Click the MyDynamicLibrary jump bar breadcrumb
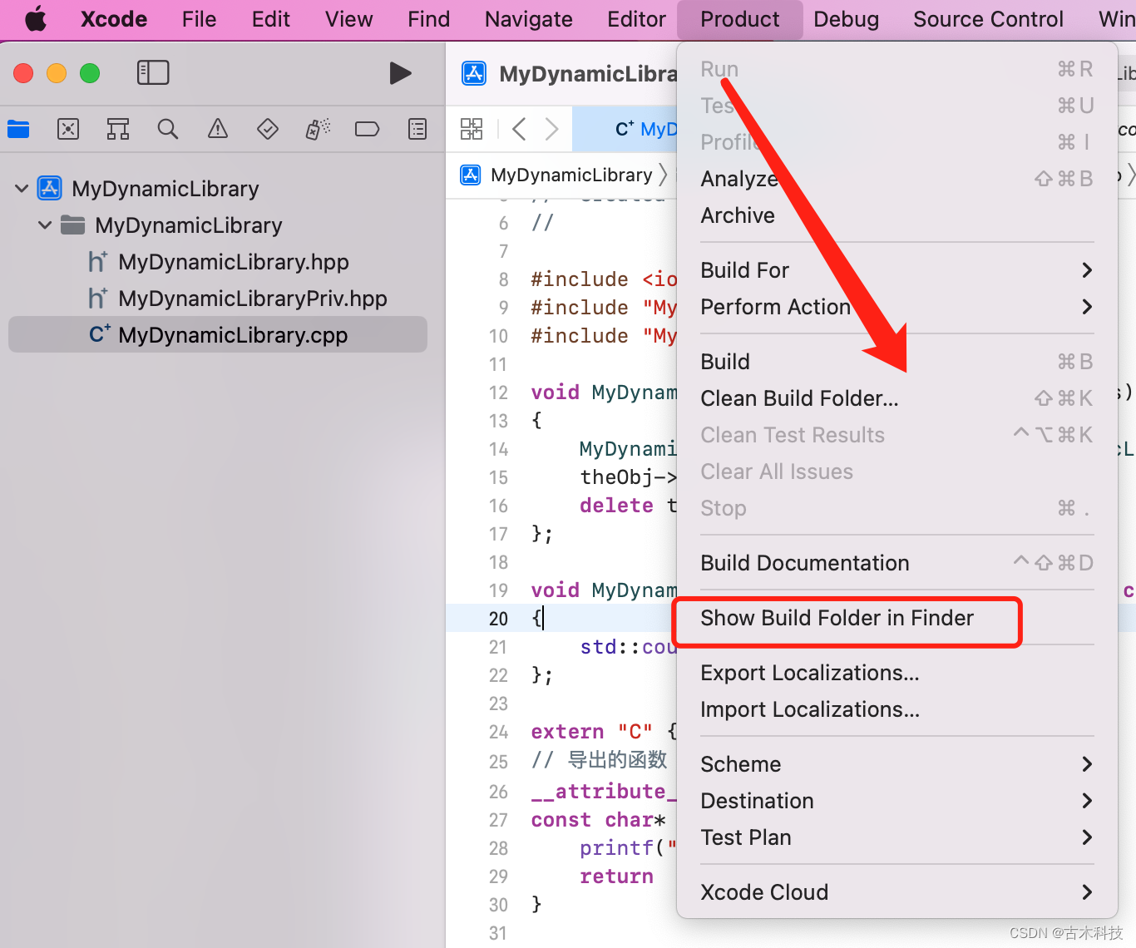Viewport: 1136px width, 948px height. [x=571, y=175]
